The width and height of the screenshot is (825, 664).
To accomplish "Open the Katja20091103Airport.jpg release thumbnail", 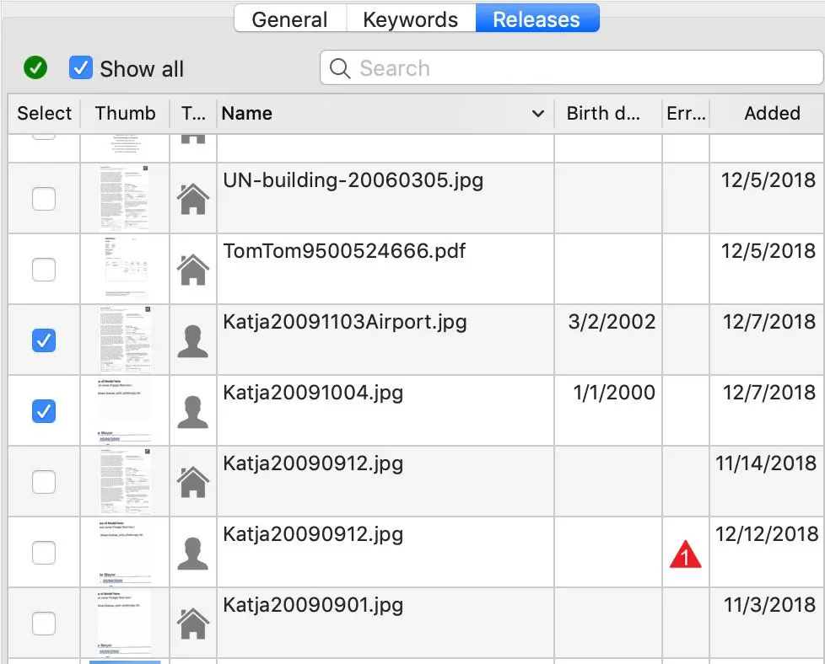I will [x=125, y=340].
